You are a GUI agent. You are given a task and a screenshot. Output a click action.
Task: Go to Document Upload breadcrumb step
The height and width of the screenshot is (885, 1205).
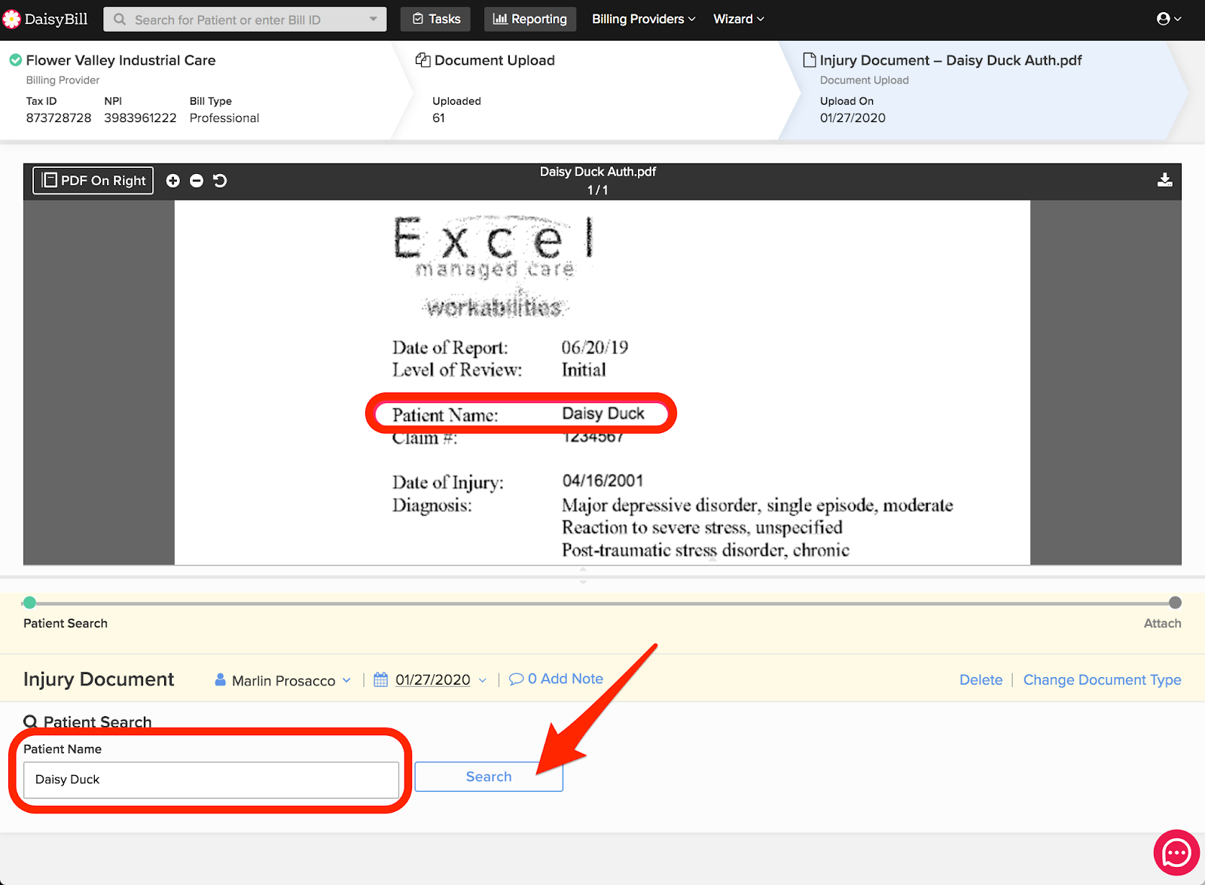(495, 60)
